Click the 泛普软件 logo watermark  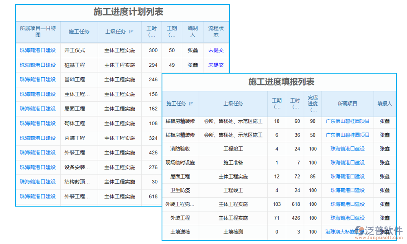pos(383,229)
